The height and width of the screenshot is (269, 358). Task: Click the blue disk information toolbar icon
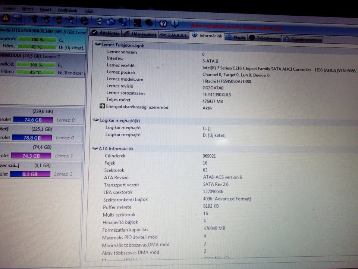tap(18, 18)
